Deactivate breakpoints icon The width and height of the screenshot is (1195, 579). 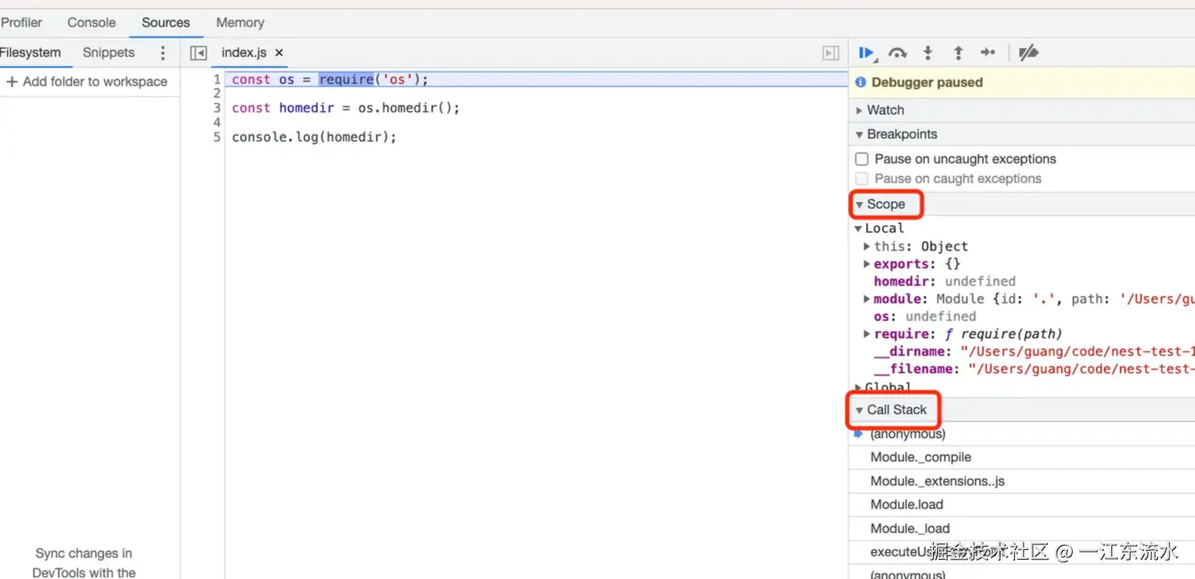click(x=1028, y=53)
